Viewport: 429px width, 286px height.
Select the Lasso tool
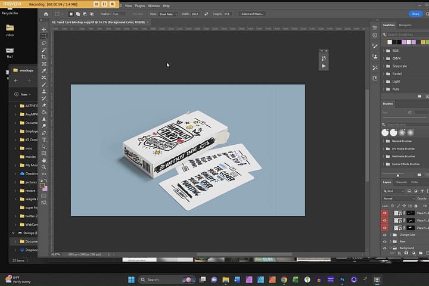click(43, 43)
